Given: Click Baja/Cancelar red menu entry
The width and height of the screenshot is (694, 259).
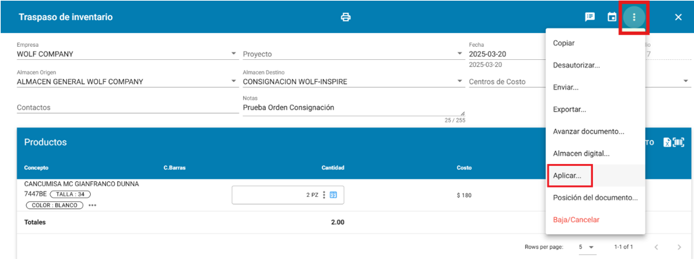Looking at the screenshot, I should (596, 220).
